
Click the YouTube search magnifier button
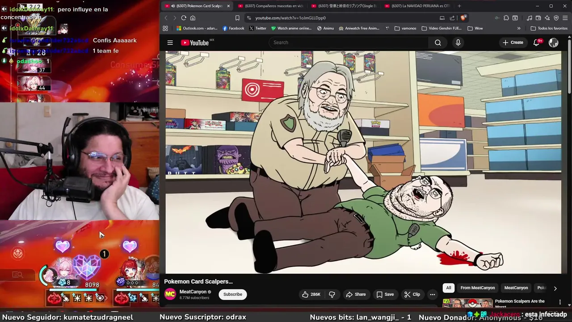click(x=438, y=42)
